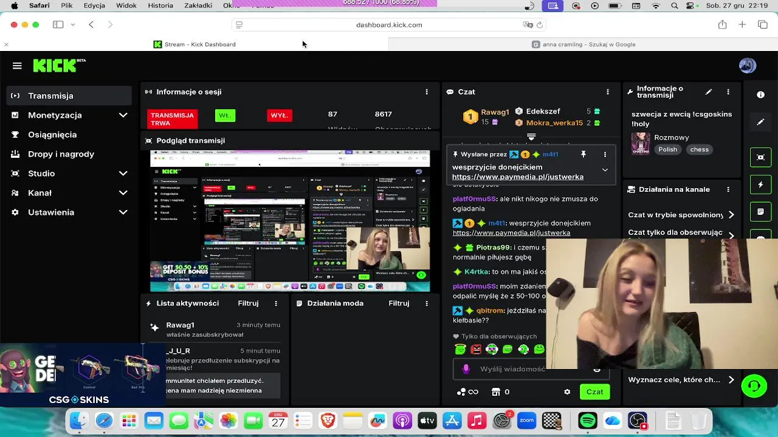The width and height of the screenshot is (778, 437).
Task: Open Czat tylko dla obserwujących option
Action: (x=681, y=232)
